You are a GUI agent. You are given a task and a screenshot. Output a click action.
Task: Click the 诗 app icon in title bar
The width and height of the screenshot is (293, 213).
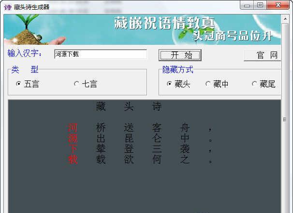7,6
